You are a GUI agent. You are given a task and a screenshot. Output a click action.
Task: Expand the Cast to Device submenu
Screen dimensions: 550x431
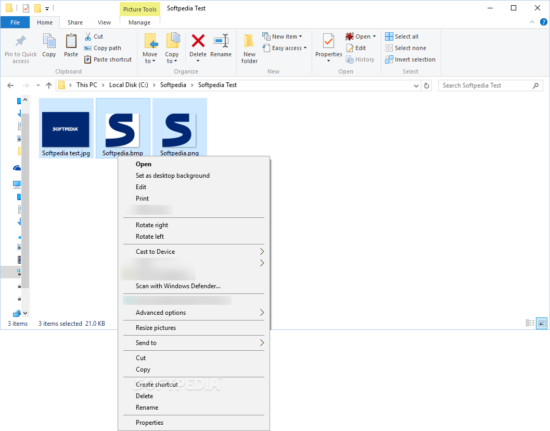tap(194, 252)
